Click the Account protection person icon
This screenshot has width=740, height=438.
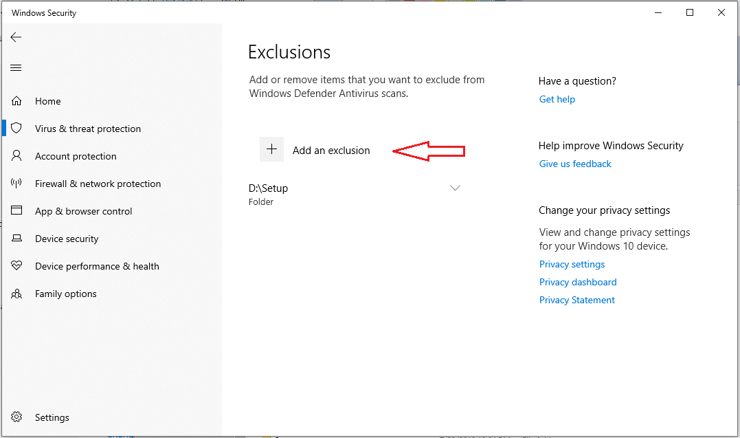tap(16, 155)
